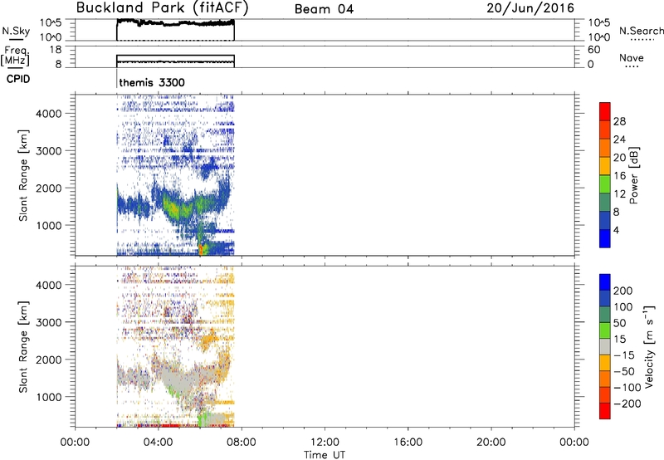Click the N.Search legend label

coord(641,31)
